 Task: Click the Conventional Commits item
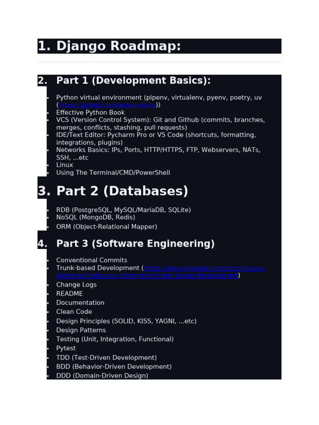92,260
